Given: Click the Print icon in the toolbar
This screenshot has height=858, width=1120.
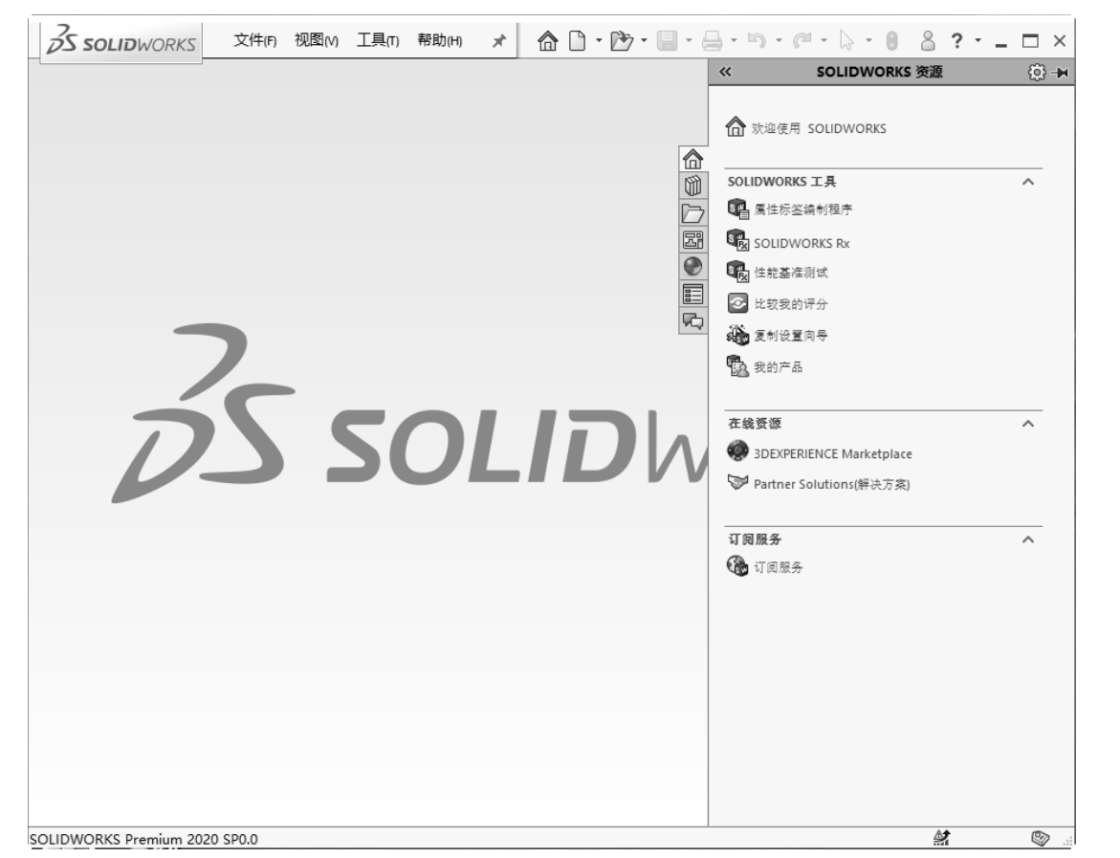Looking at the screenshot, I should coord(712,41).
